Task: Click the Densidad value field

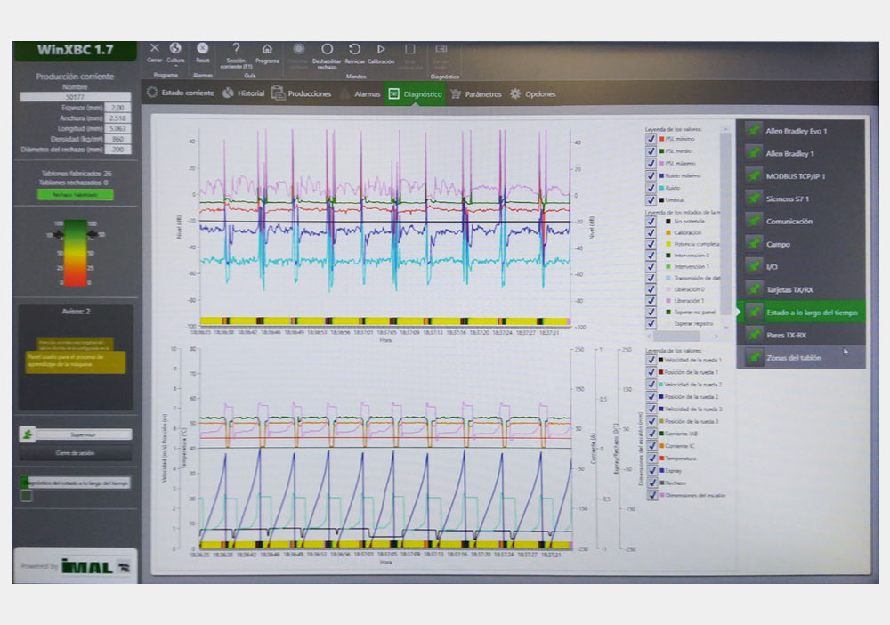Action: click(117, 139)
